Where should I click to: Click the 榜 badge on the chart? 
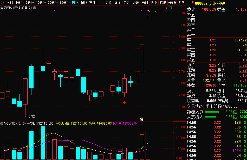142,119
